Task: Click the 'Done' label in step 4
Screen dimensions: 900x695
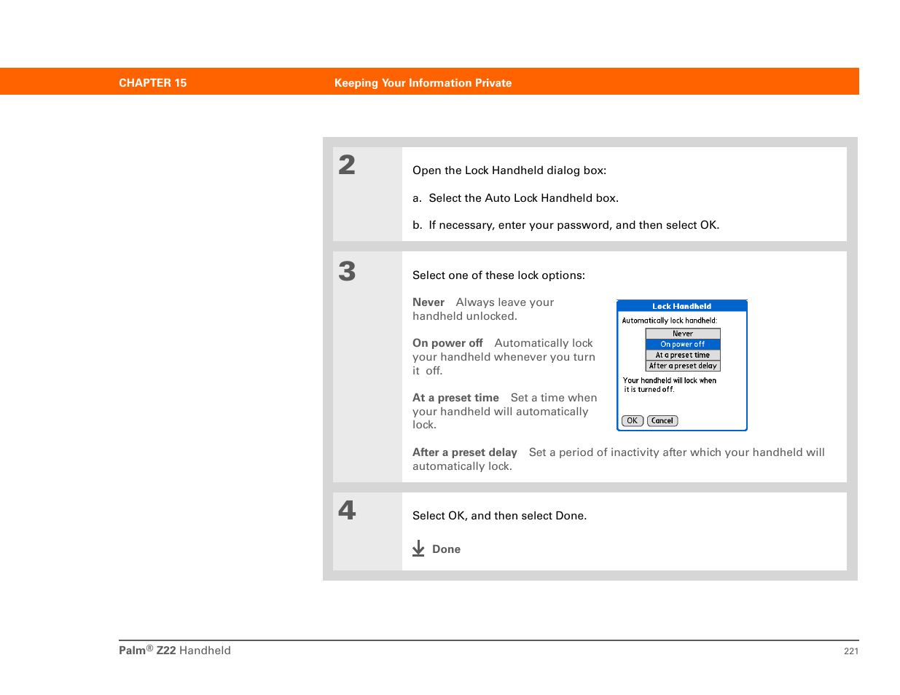Action: [446, 549]
